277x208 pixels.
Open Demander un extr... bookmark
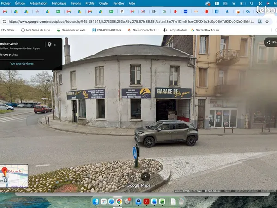coord(72,30)
